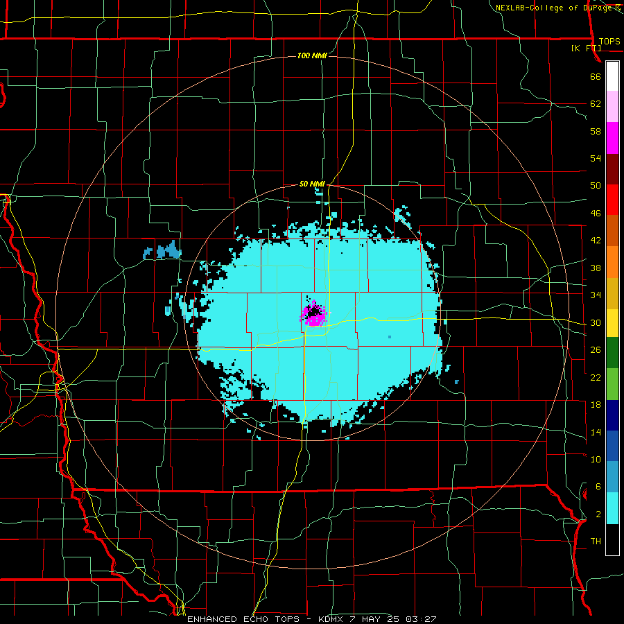Click the KDMX radar site identifier
This screenshot has height=624, width=624.
tap(332, 619)
